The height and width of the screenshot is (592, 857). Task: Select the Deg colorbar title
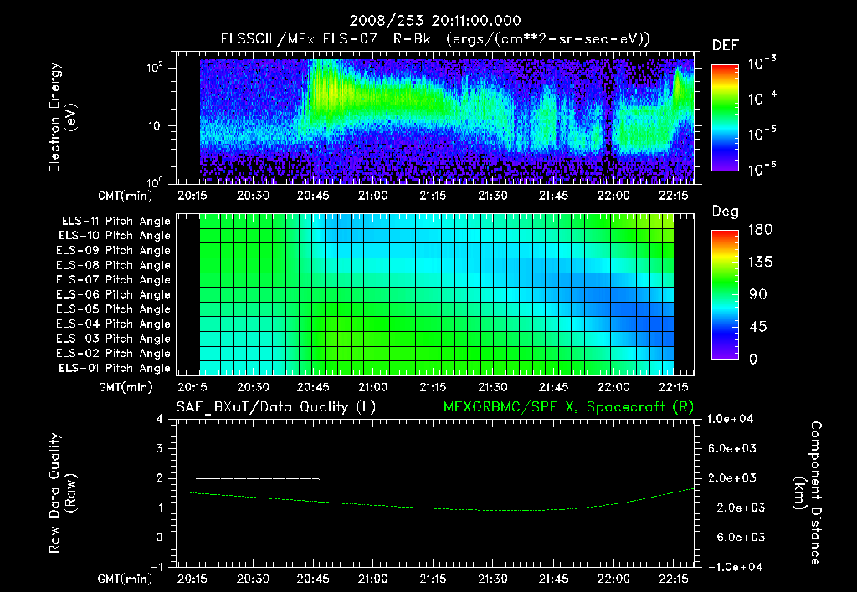pyautogui.click(x=726, y=212)
